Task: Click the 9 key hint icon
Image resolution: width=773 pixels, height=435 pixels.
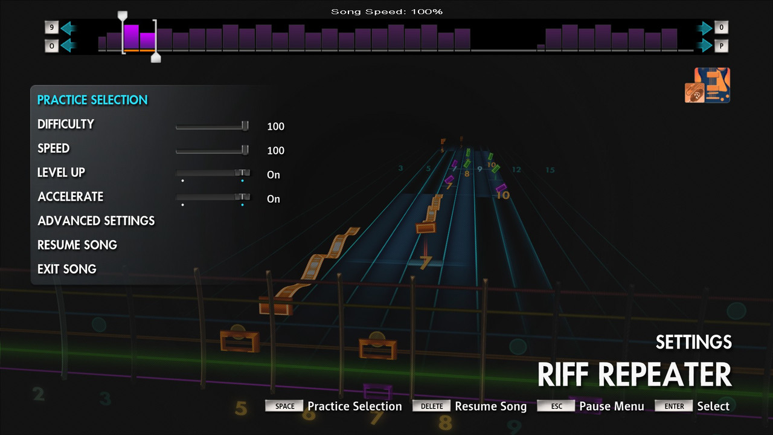Action: pos(52,28)
